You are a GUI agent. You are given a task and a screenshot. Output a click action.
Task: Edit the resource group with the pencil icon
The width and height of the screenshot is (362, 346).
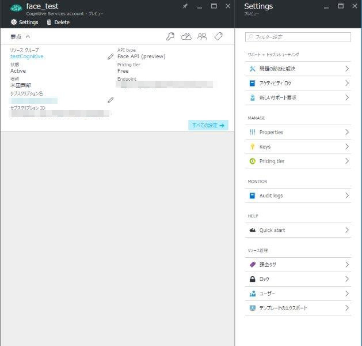pyautogui.click(x=110, y=57)
